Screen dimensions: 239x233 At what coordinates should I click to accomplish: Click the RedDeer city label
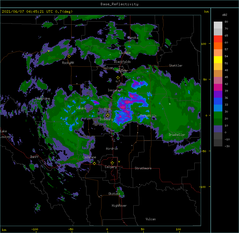(x=122, y=71)
